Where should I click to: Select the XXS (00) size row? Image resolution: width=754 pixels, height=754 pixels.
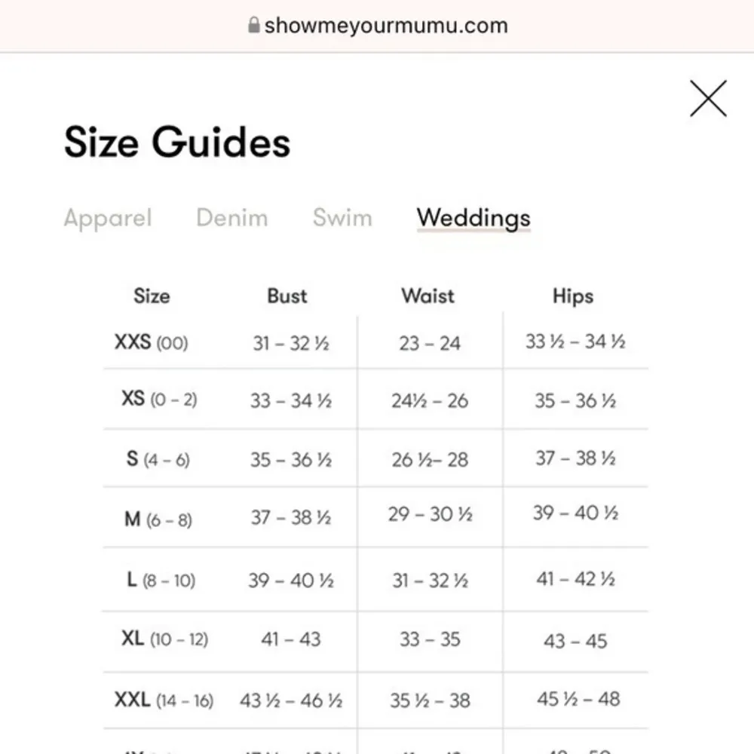click(x=152, y=342)
